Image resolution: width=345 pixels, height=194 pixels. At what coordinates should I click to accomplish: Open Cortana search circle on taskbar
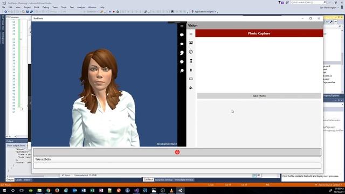pos(13,190)
